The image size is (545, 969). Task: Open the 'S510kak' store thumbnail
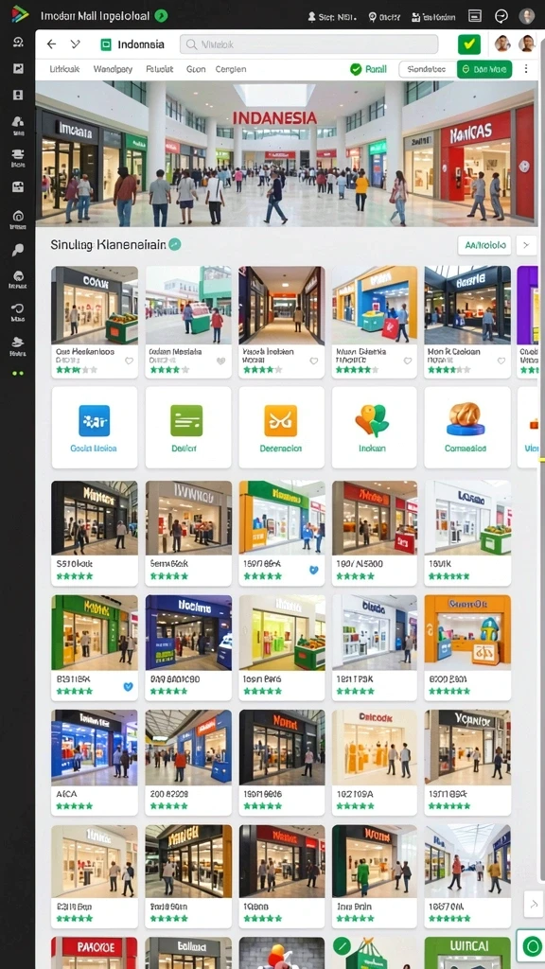click(x=94, y=518)
